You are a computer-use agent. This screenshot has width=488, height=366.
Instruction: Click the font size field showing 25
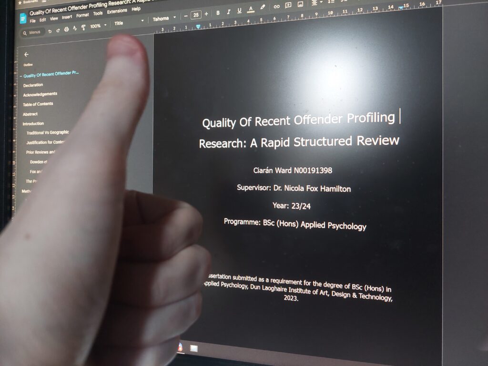coord(196,15)
